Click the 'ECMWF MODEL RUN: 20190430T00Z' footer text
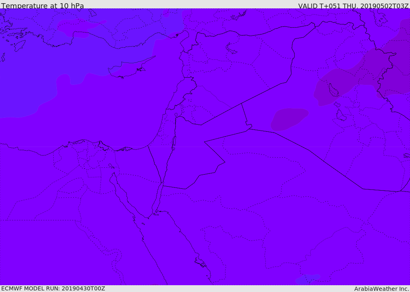 click(x=53, y=288)
